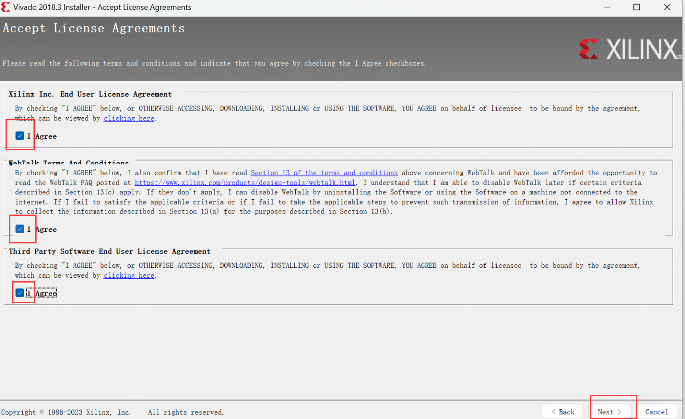The height and width of the screenshot is (419, 685).
Task: Open the Third Party license "clicking here" link
Action: pyautogui.click(x=129, y=275)
